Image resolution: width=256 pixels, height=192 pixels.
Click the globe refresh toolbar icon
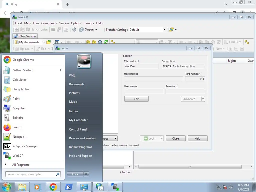171,29
